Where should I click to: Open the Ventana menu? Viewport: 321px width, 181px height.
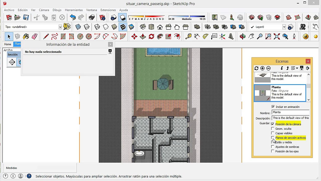(92, 10)
